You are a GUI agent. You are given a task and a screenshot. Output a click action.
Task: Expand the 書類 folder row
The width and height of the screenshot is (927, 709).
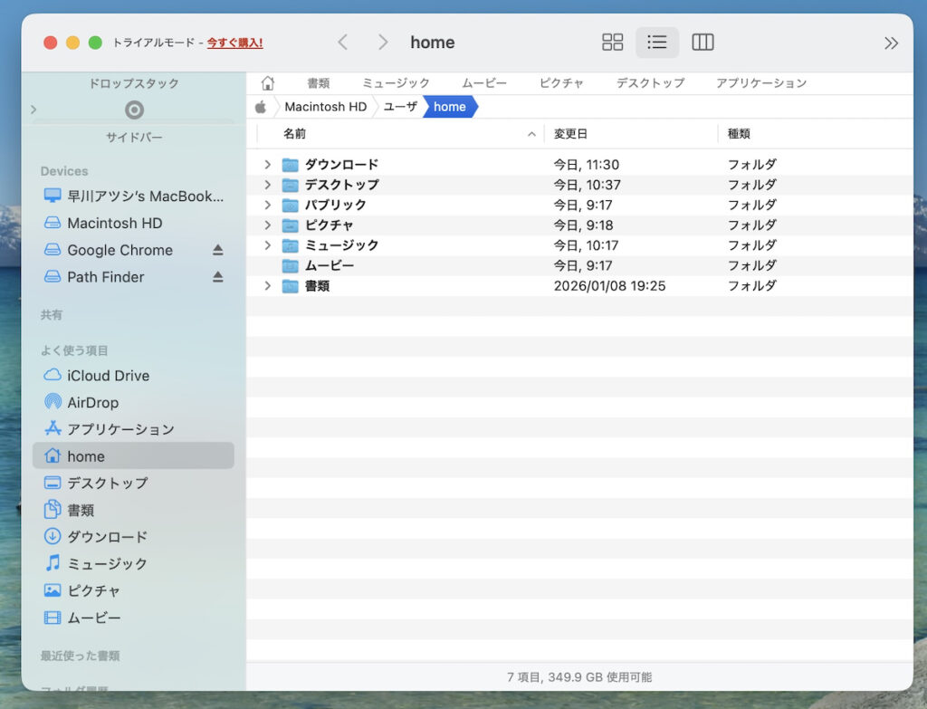(267, 286)
